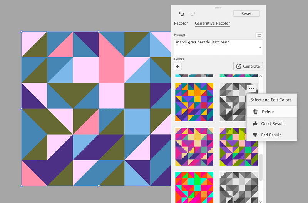
Task: Select the neon orange and green variation thumbnail
Action: (194, 187)
